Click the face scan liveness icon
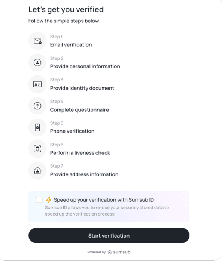 (37, 149)
